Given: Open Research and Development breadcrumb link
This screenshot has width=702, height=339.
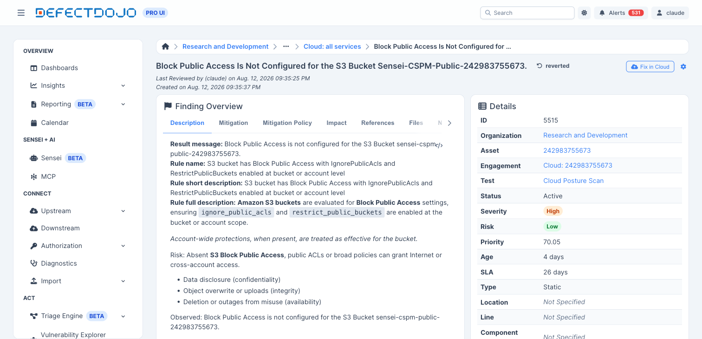Looking at the screenshot, I should coord(226,46).
